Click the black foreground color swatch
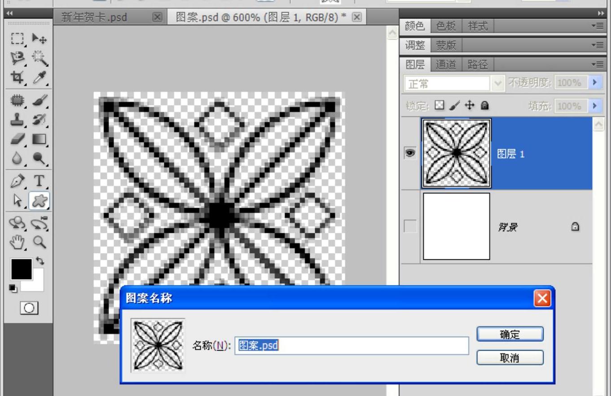 [21, 269]
